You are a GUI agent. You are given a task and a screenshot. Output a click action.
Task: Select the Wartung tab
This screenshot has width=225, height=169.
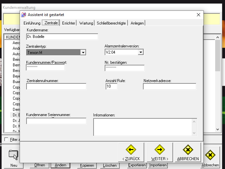click(x=86, y=23)
